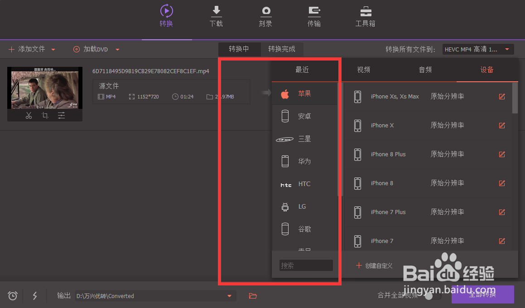Screen dimensions: 525x308
Task: Choose the Apple (苹果) device category
Action: (x=304, y=94)
